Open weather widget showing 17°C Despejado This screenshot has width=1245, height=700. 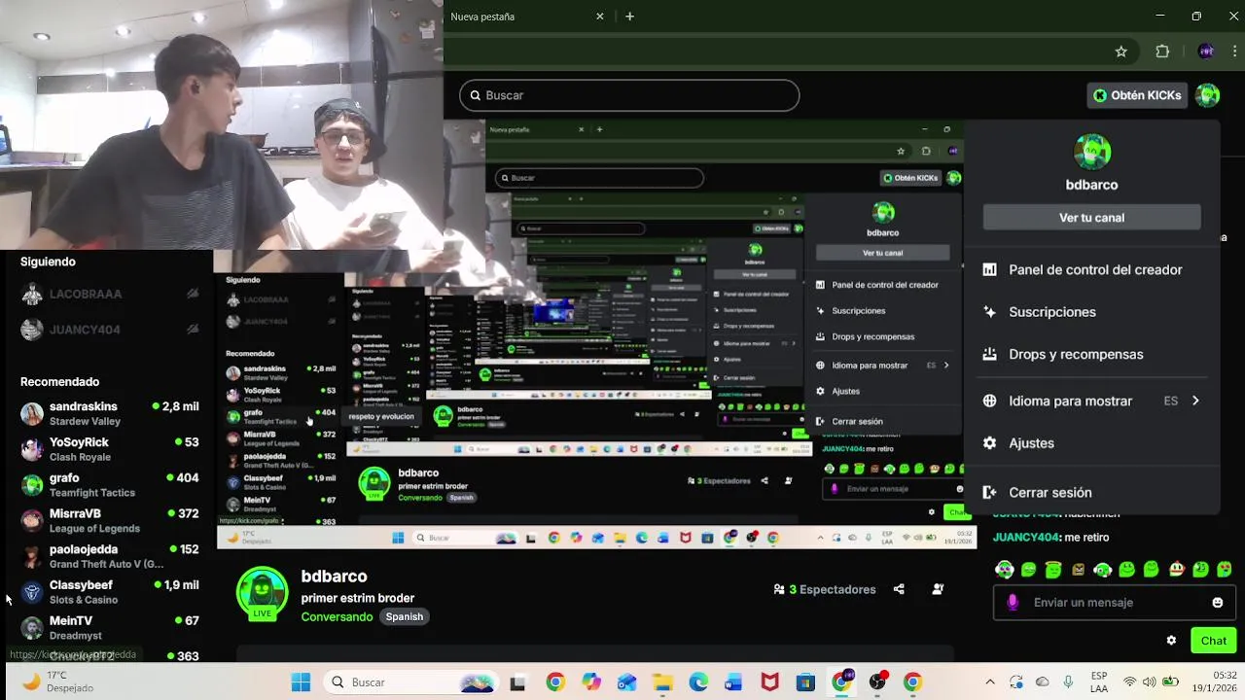58,682
